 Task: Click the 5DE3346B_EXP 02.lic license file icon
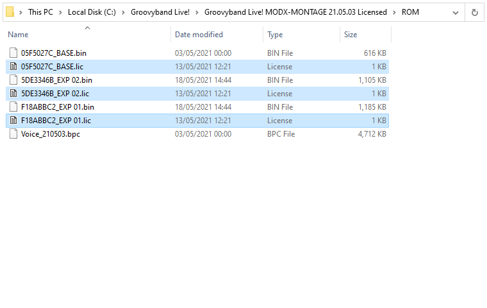pos(13,93)
